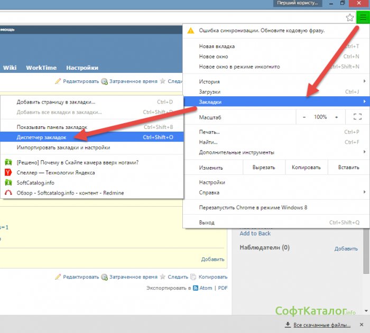Click the fullscreen icon next to zoom
The width and height of the screenshot is (370, 333).
[357, 117]
